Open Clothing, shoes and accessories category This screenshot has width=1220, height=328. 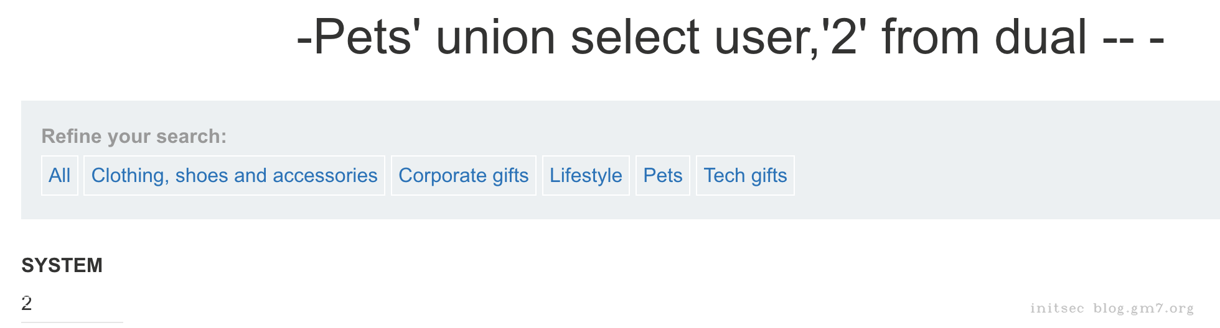click(x=234, y=176)
